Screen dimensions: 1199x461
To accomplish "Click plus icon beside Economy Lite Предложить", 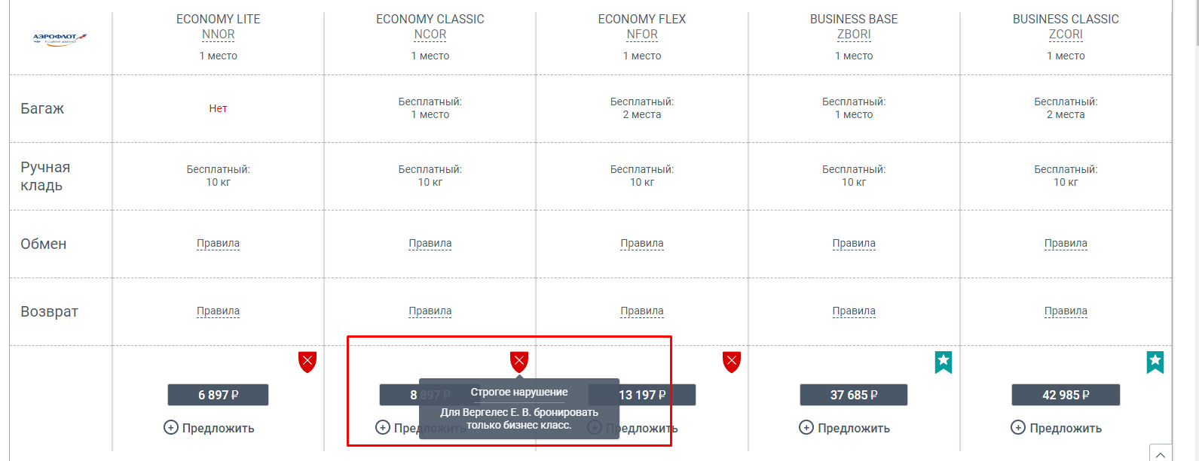I will [x=171, y=428].
